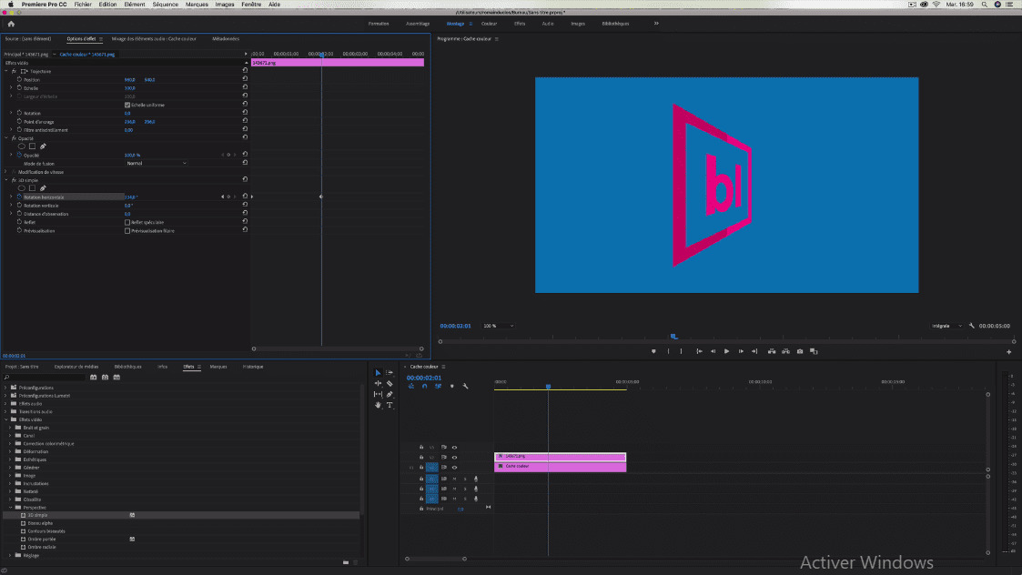The width and height of the screenshot is (1022, 575).
Task: Open Program monitor settings wrench
Action: point(972,326)
